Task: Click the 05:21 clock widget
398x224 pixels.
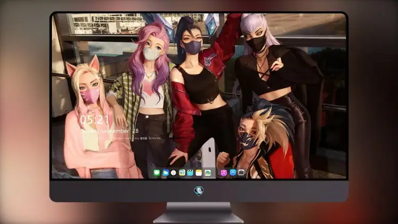Action: pyautogui.click(x=94, y=119)
